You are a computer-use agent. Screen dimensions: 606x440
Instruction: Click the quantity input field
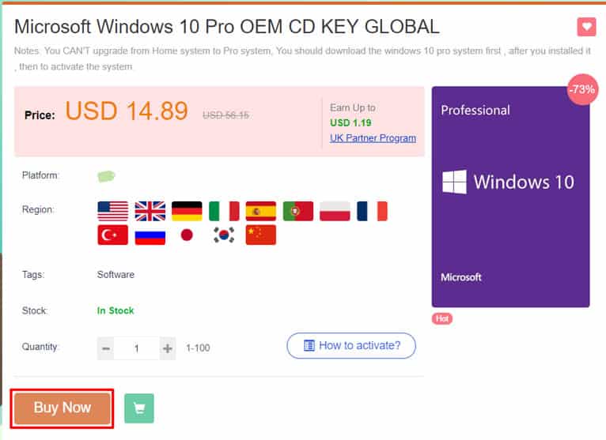pos(136,348)
